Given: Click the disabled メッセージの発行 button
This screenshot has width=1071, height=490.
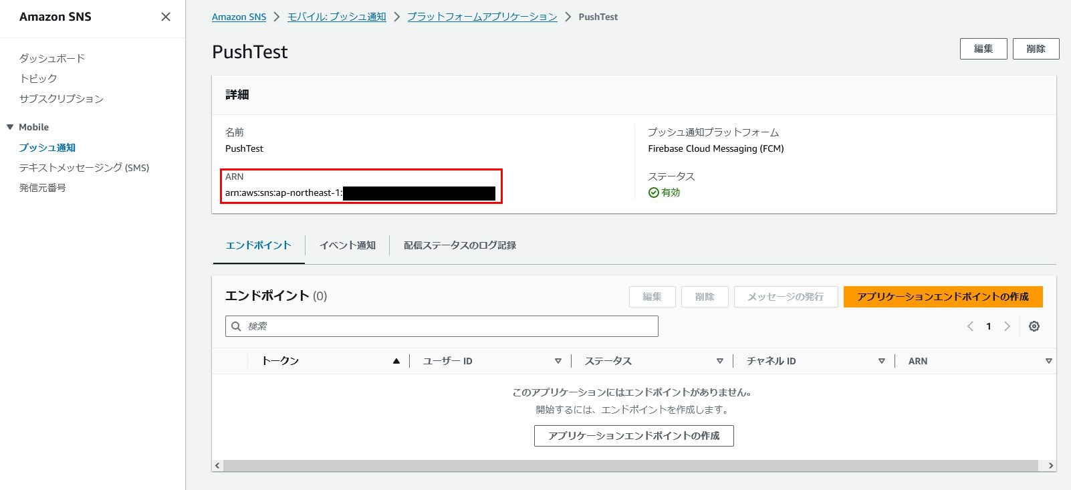Looking at the screenshot, I should 786,297.
